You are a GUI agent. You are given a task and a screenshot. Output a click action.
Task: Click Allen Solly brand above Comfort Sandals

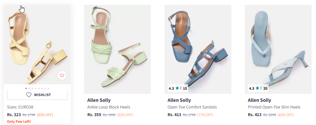[179, 100]
